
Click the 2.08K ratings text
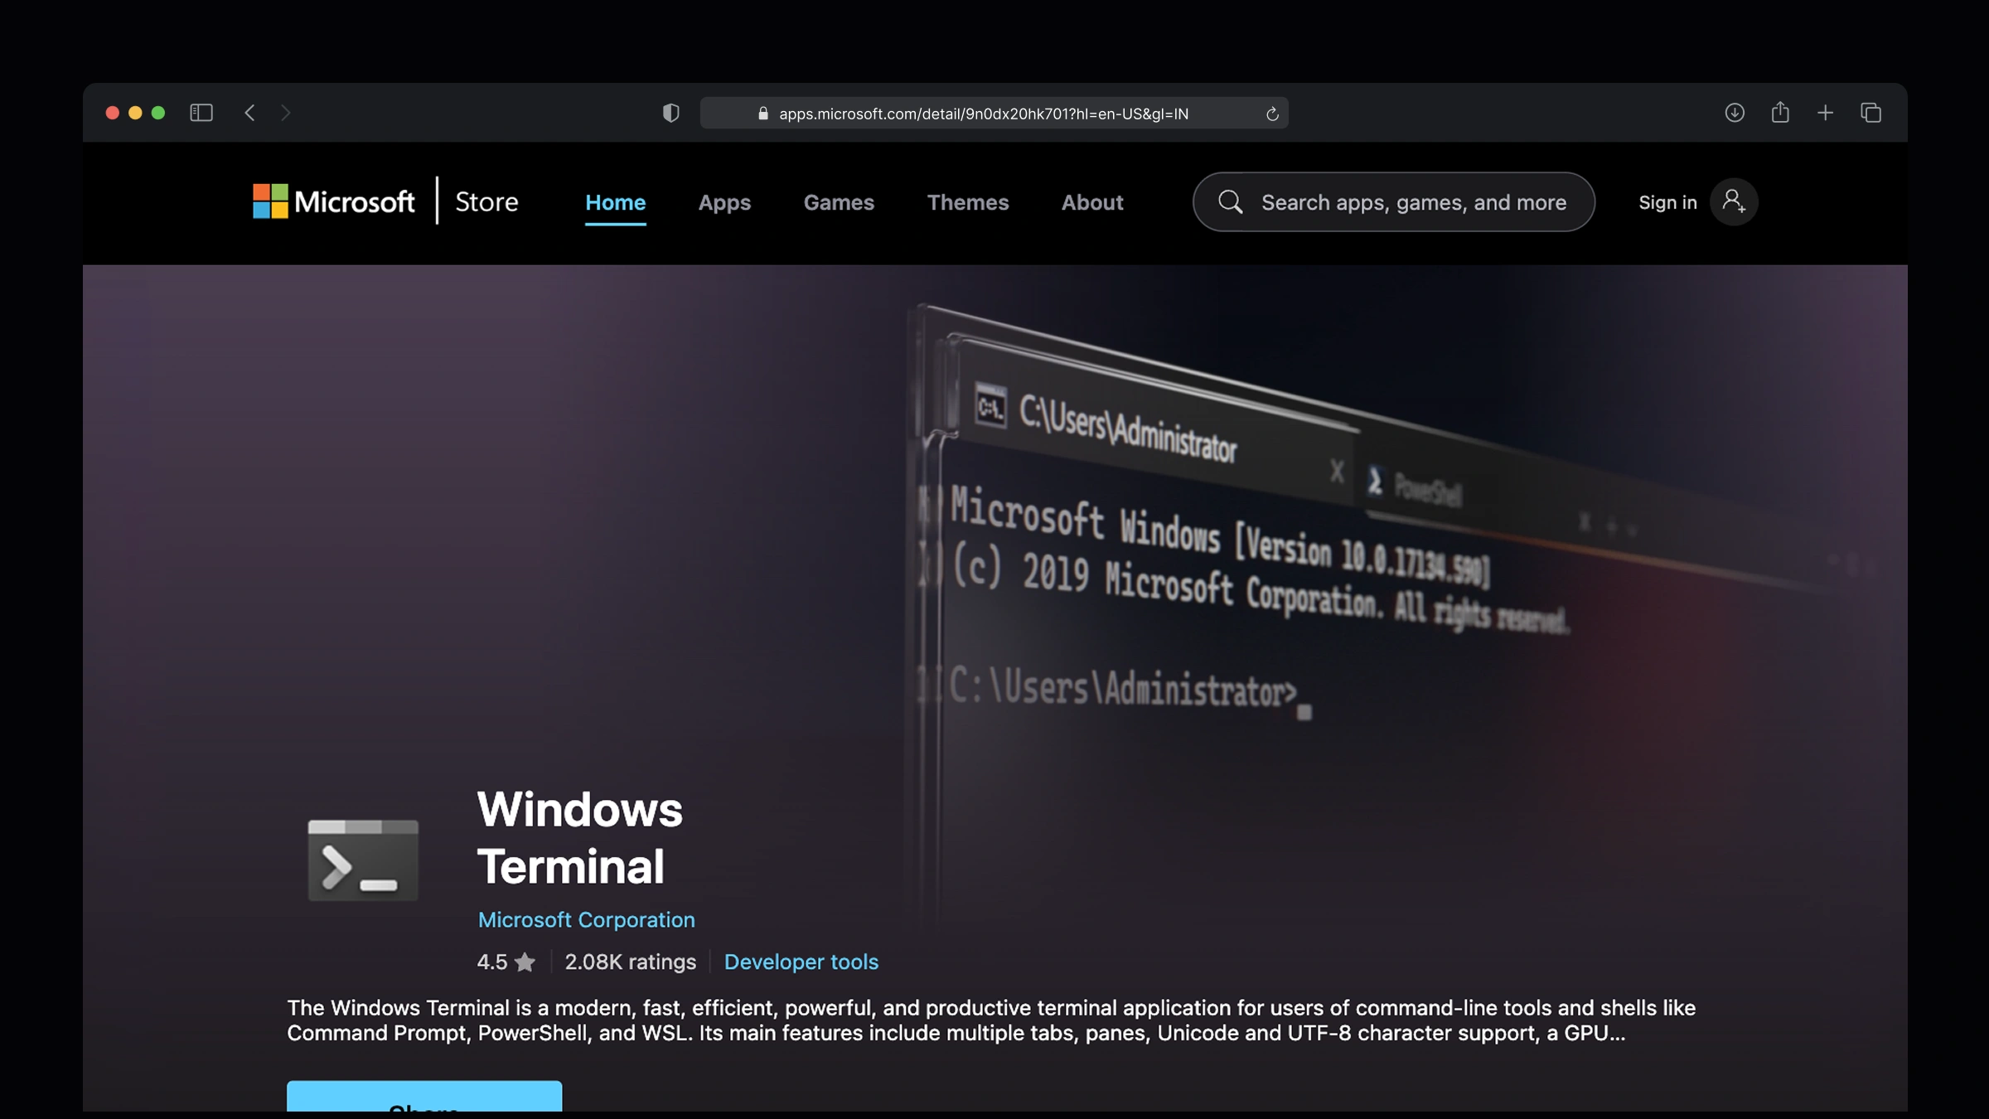pyautogui.click(x=631, y=962)
